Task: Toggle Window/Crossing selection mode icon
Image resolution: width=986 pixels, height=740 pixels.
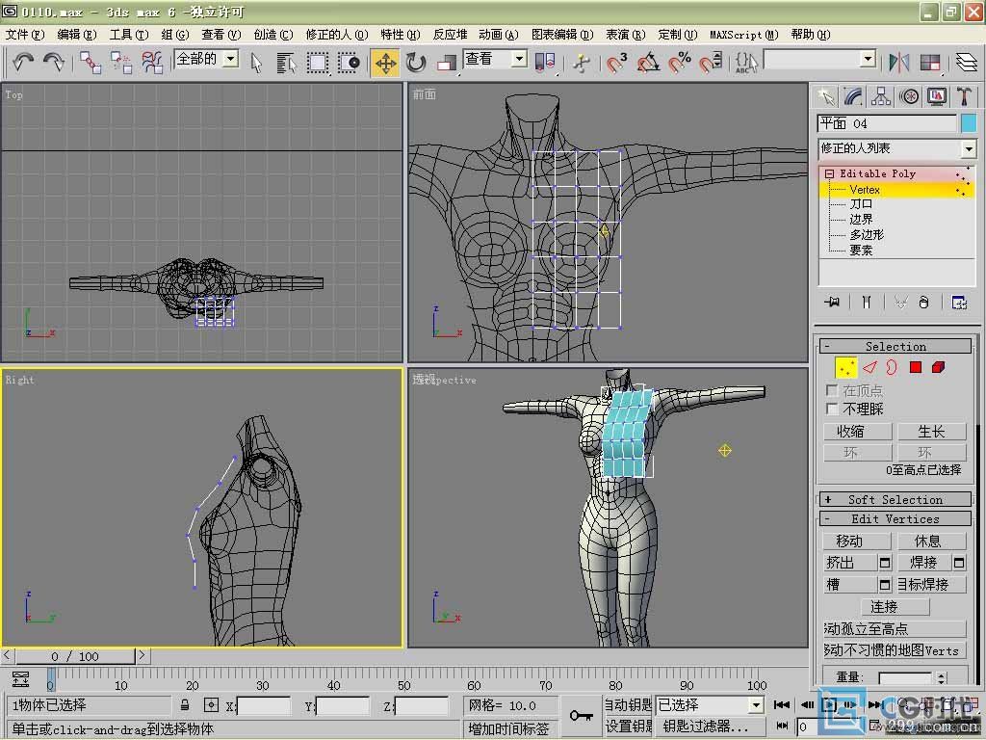Action: coord(349,63)
